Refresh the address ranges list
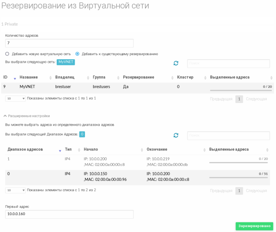The image size is (276, 232). (176, 135)
